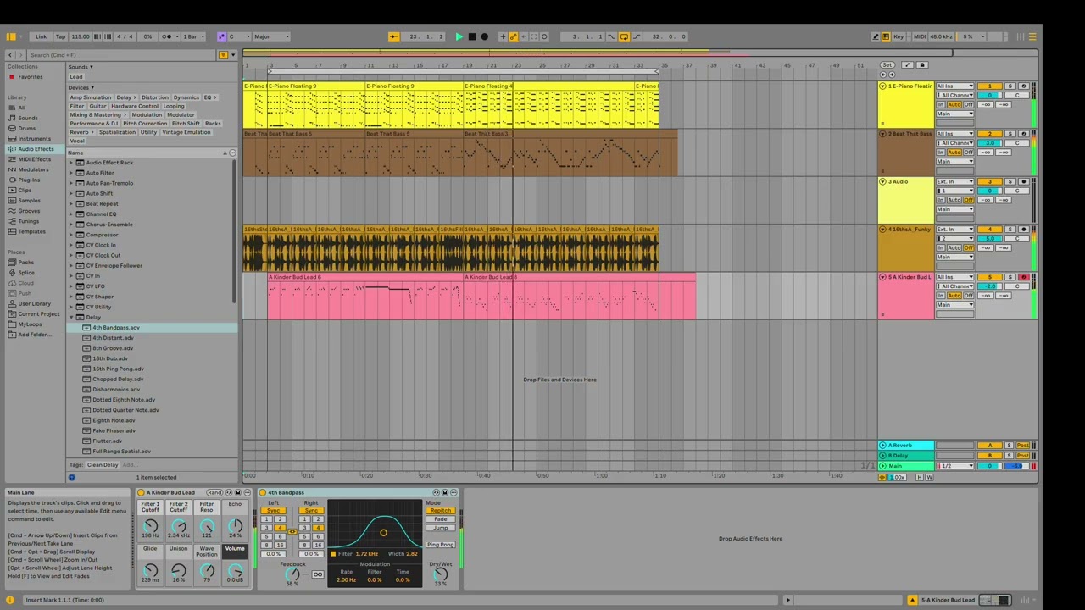Toggle the Punch-Out switch
Image resolution: width=1085 pixels, height=610 pixels.
pos(636,36)
